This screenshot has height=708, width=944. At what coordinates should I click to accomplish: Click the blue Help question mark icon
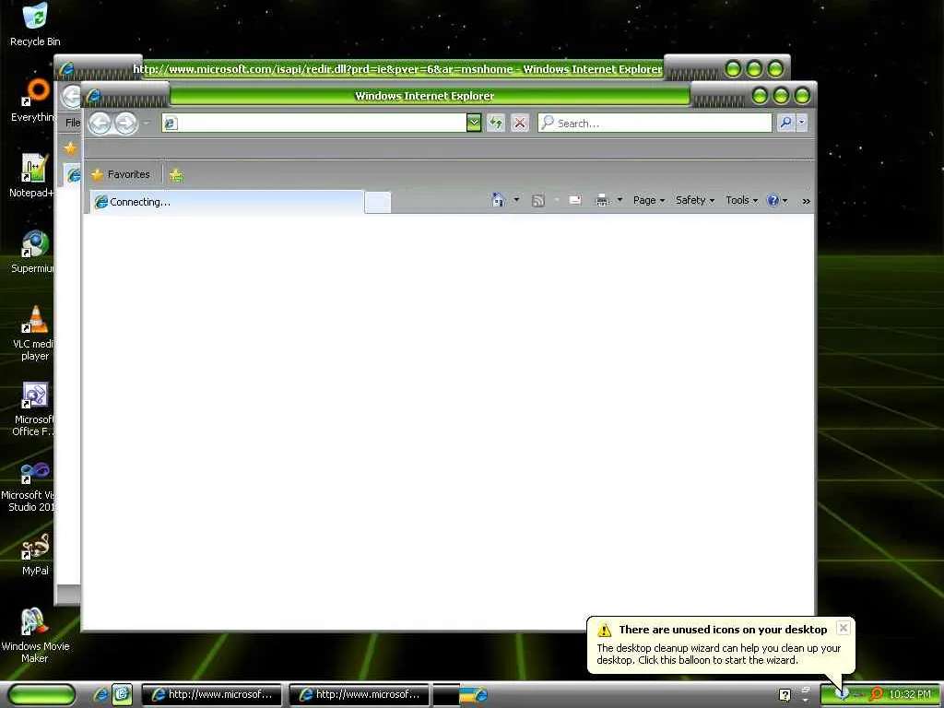point(773,200)
